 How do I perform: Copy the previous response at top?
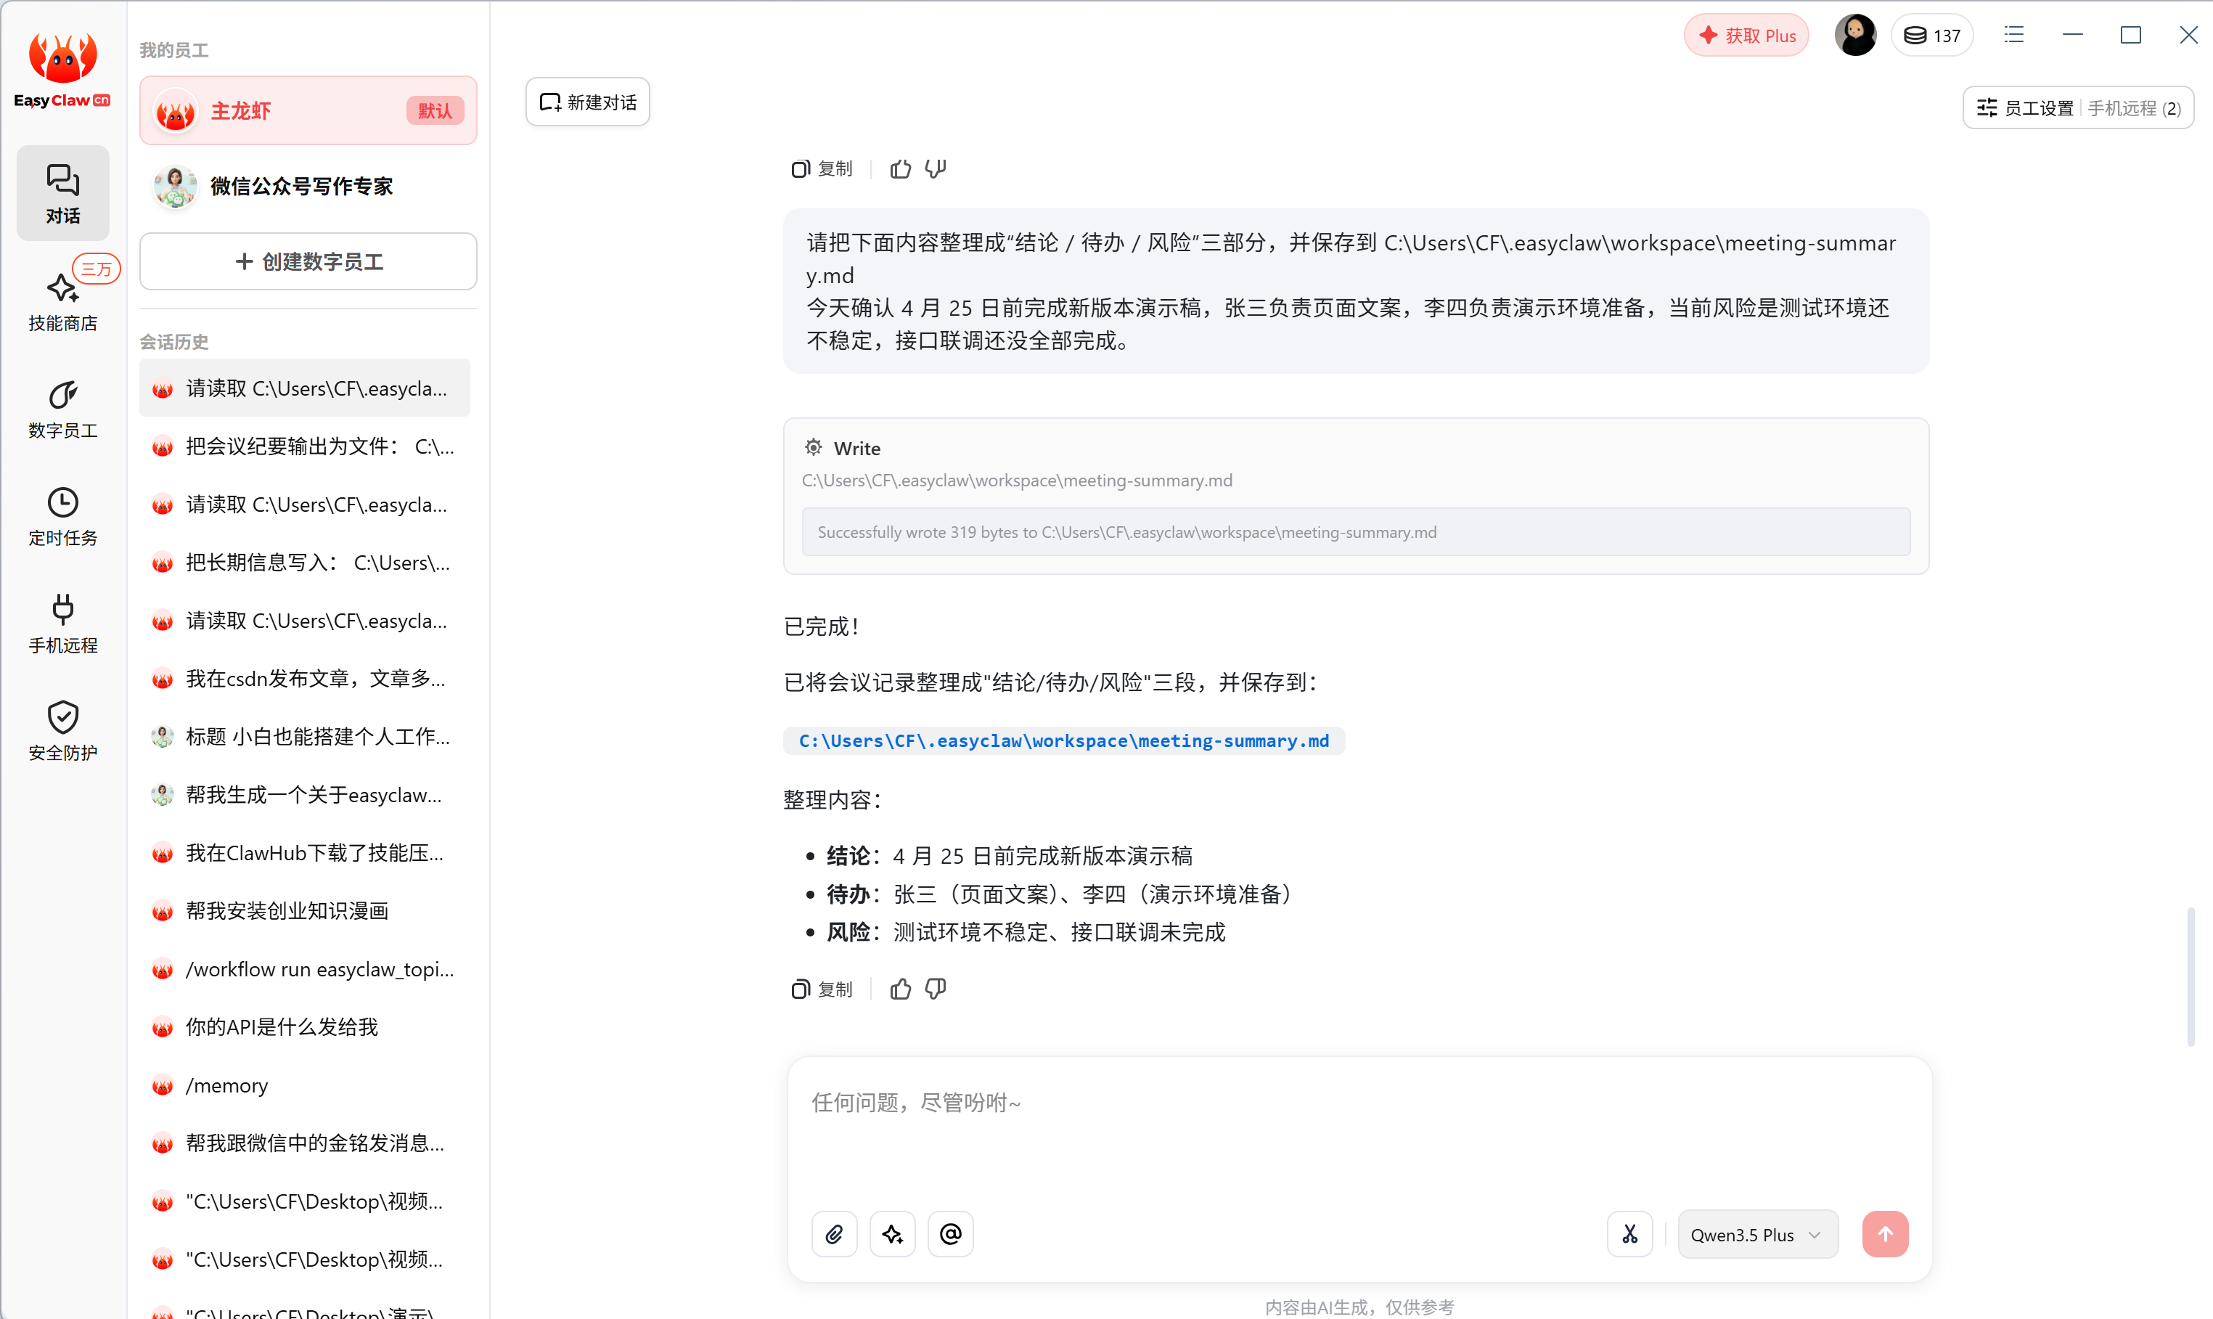[822, 168]
